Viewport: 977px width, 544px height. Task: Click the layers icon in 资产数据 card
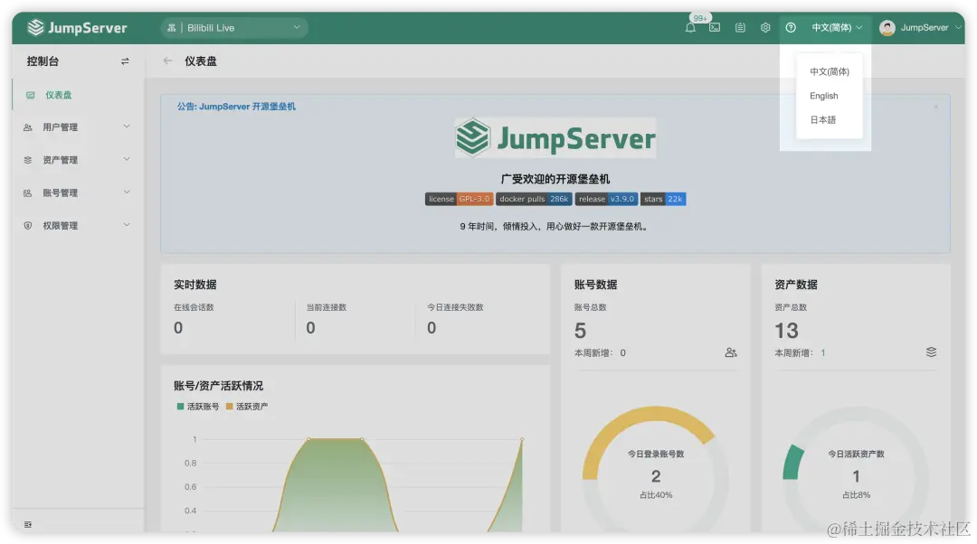931,352
